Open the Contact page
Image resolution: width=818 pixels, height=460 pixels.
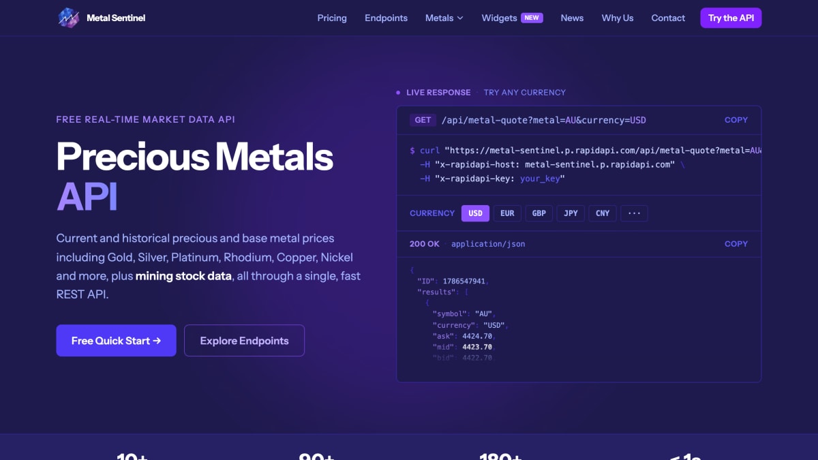[x=668, y=18]
